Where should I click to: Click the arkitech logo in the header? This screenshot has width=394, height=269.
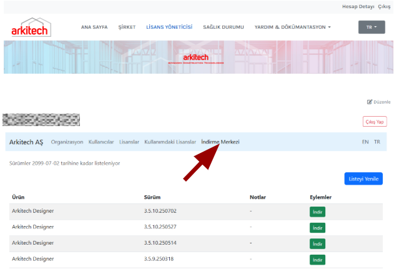[31, 27]
